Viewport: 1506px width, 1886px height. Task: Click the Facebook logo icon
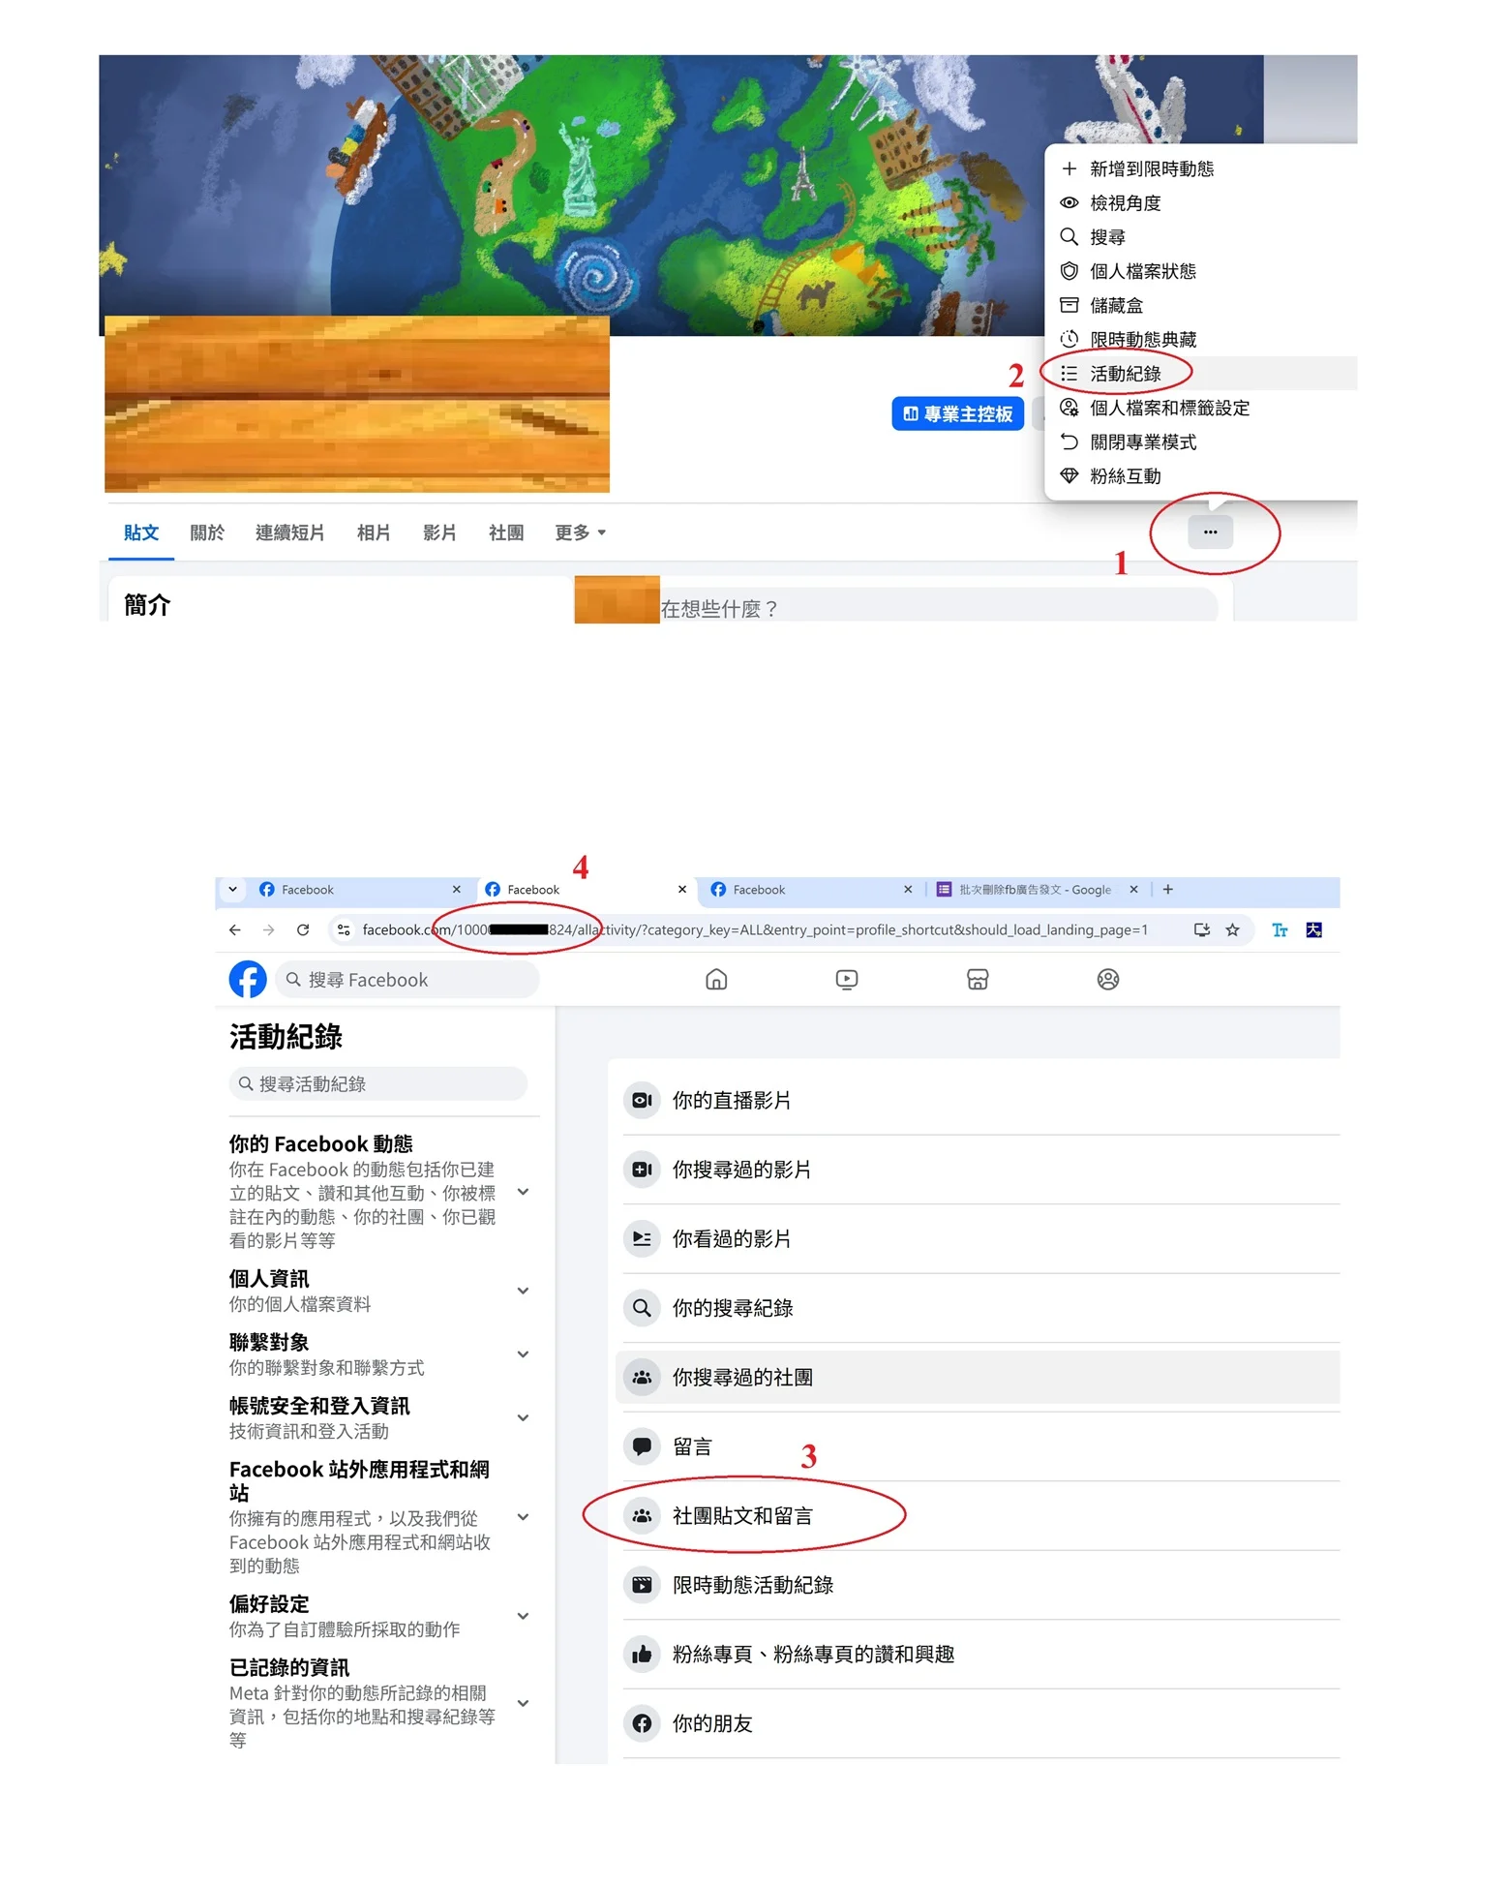coord(248,979)
